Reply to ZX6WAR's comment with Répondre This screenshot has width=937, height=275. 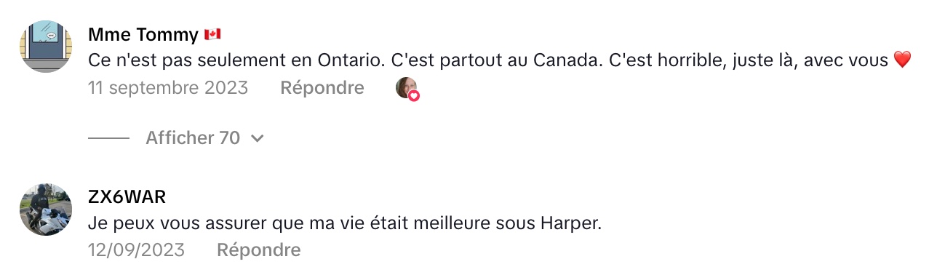pos(259,250)
